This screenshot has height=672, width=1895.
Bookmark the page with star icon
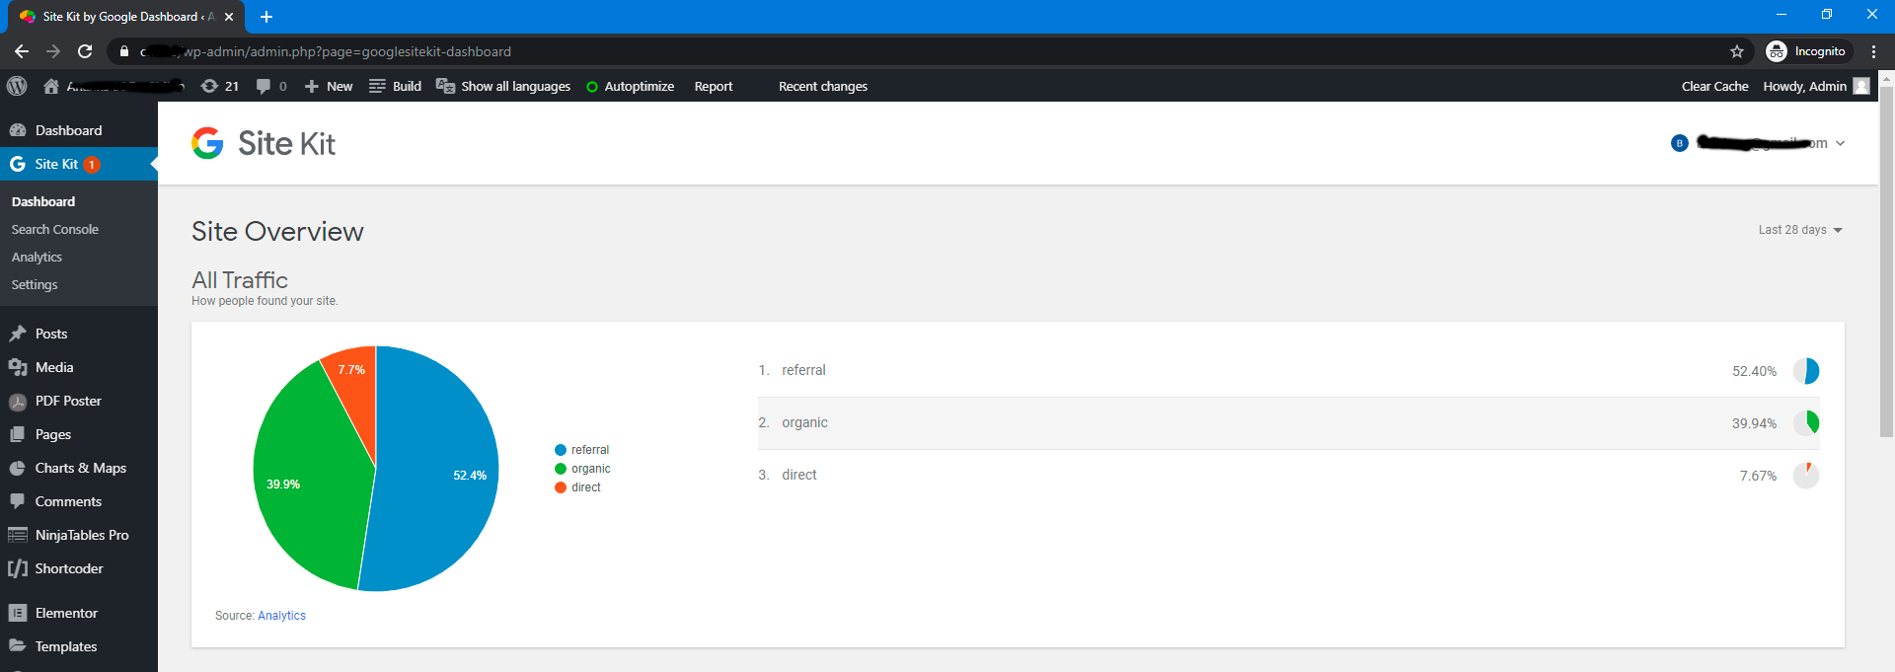click(x=1737, y=51)
